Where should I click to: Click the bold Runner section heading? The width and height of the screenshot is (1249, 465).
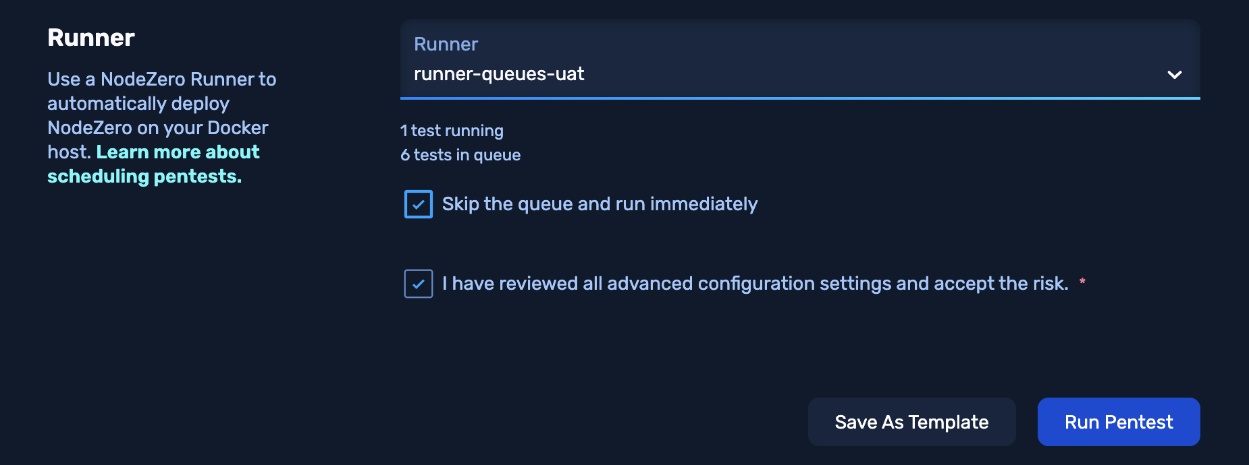[91, 38]
